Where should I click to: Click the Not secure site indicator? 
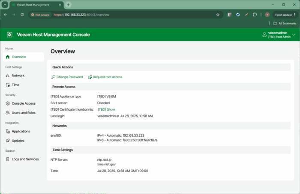(x=40, y=15)
